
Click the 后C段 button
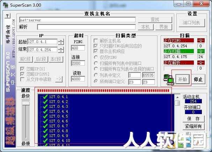[x=41, y=59]
